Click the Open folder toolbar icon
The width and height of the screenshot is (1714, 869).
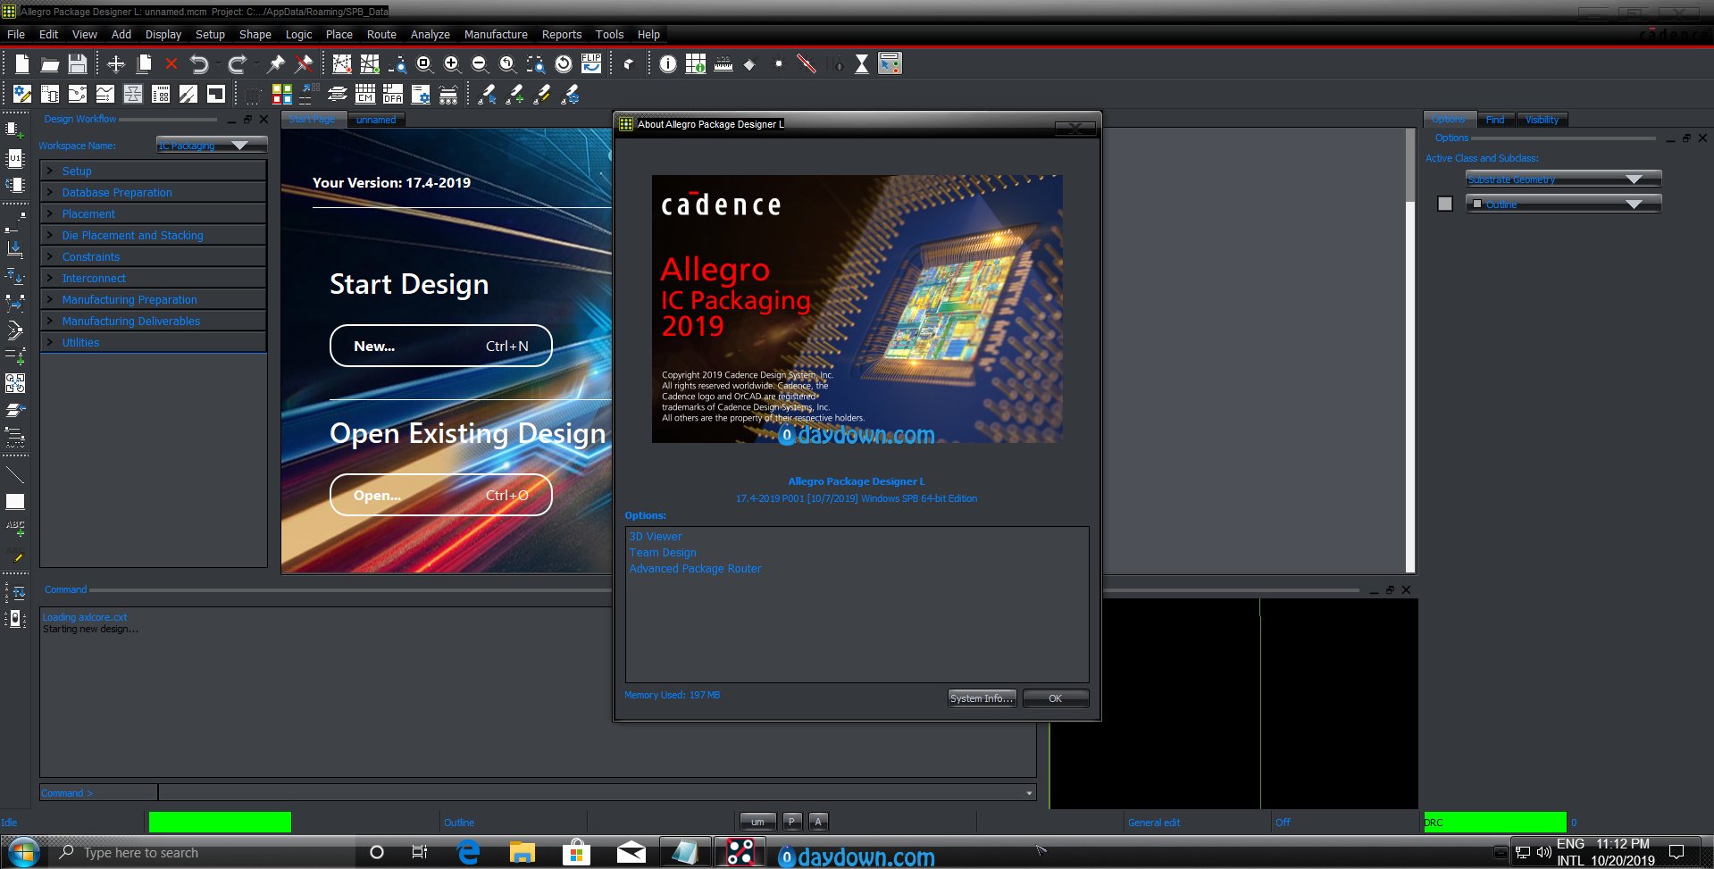[x=50, y=63]
